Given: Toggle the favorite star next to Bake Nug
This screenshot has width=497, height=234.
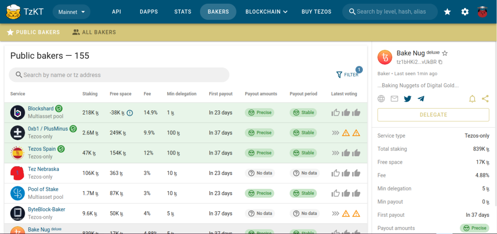Looking at the screenshot, I should pyautogui.click(x=445, y=53).
